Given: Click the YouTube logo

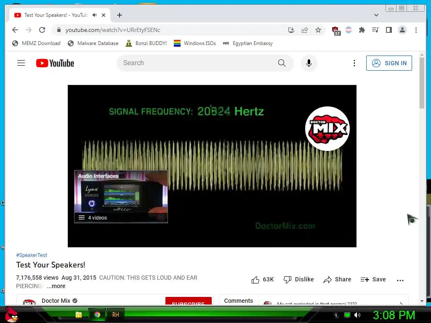Looking at the screenshot, I should [55, 63].
